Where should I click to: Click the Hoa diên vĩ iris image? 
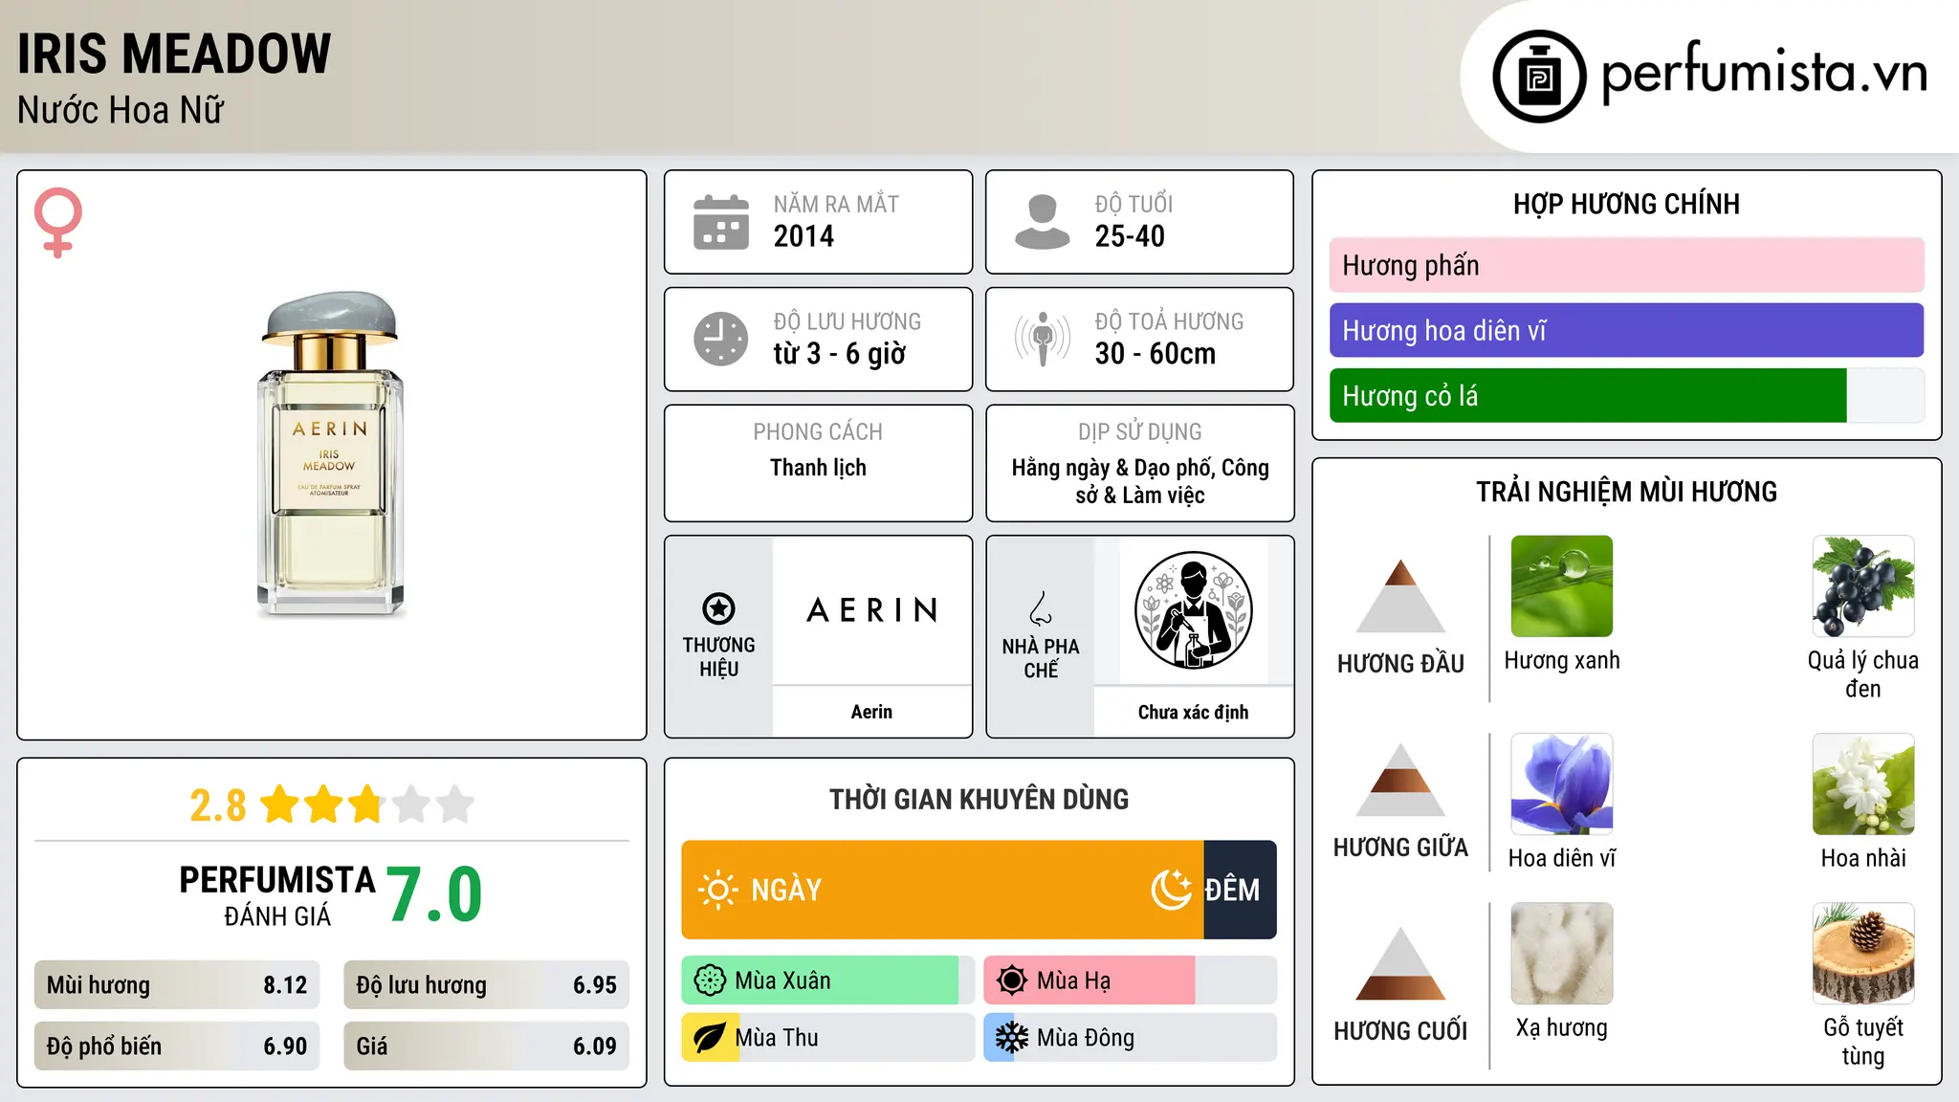click(1562, 784)
